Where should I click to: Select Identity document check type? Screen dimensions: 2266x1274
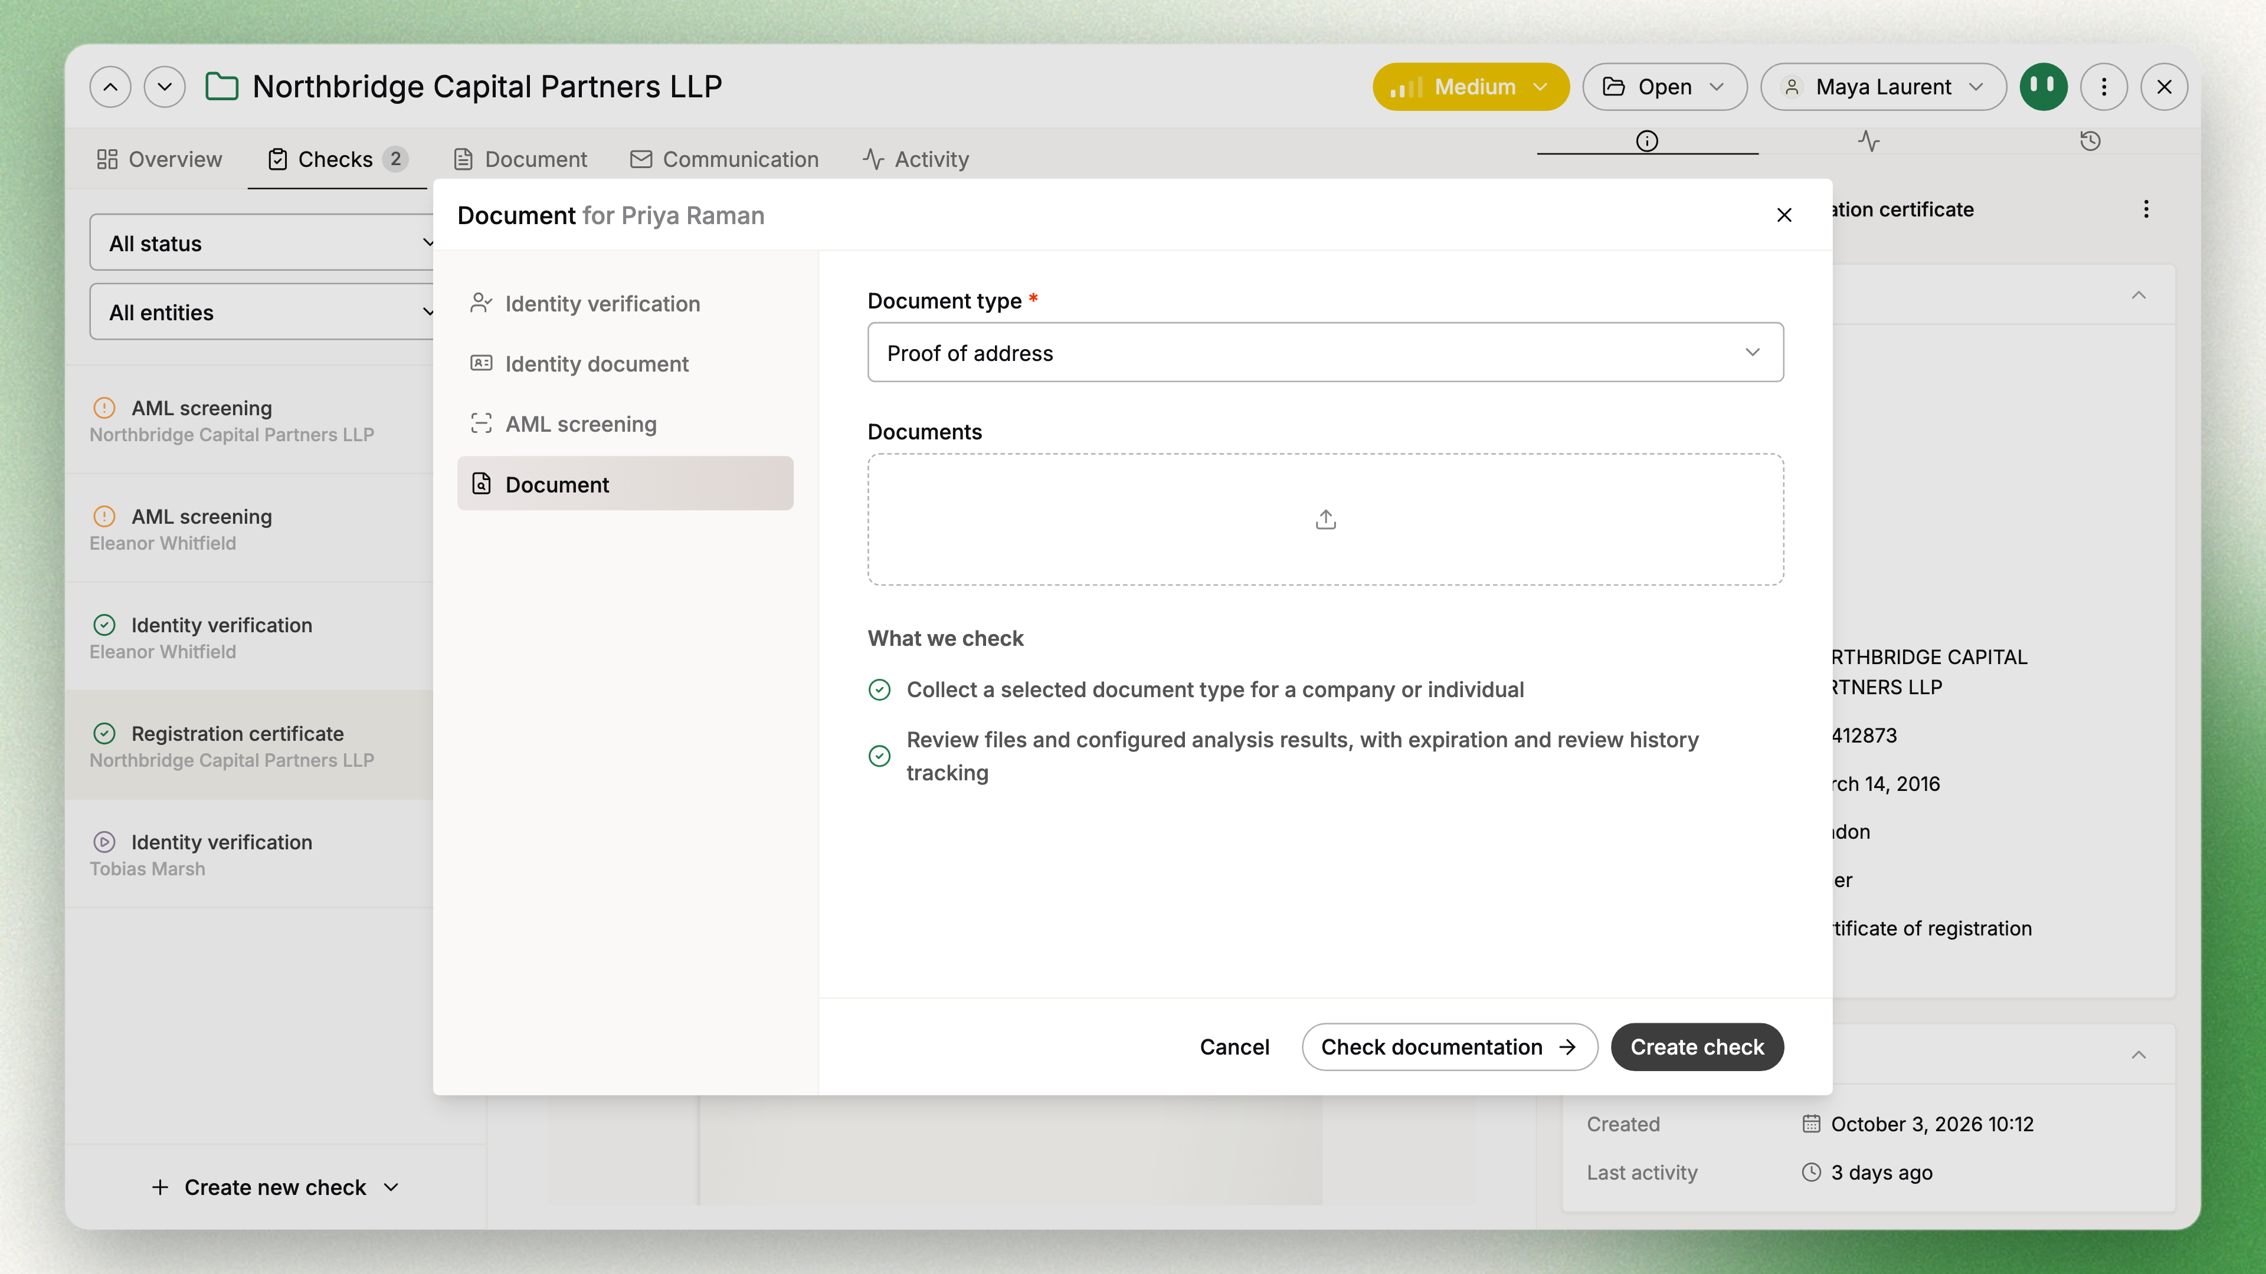[x=626, y=364]
